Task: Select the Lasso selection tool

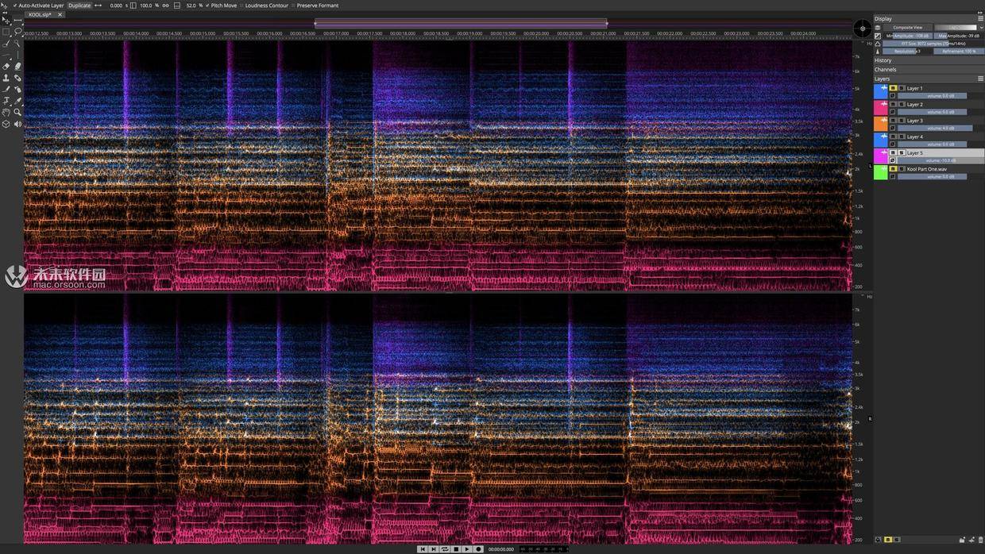Action: pos(17,32)
